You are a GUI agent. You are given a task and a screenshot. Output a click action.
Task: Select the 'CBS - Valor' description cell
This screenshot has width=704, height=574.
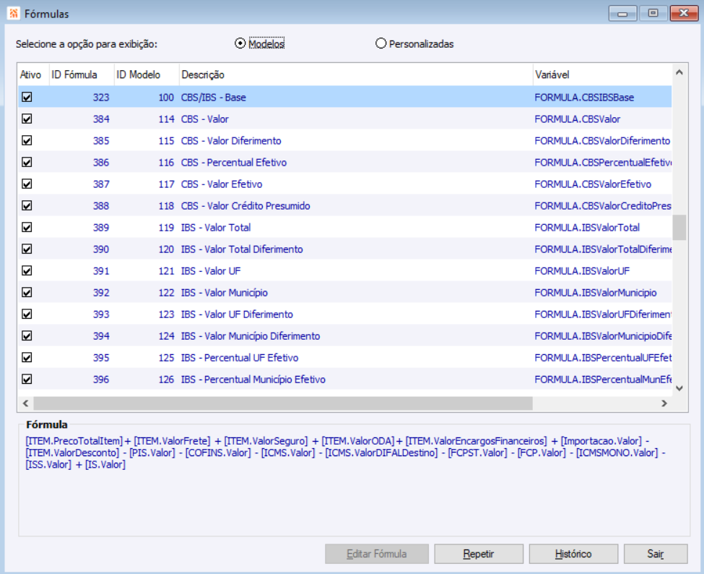(355, 119)
